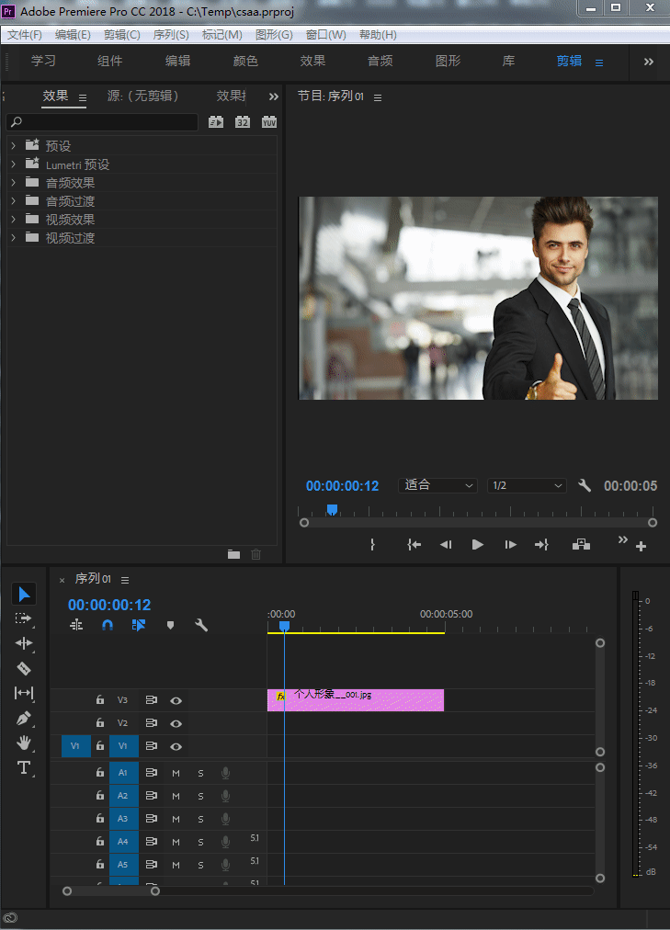The width and height of the screenshot is (670, 930).
Task: Toggle sync lock on A3 track
Action: 152,819
